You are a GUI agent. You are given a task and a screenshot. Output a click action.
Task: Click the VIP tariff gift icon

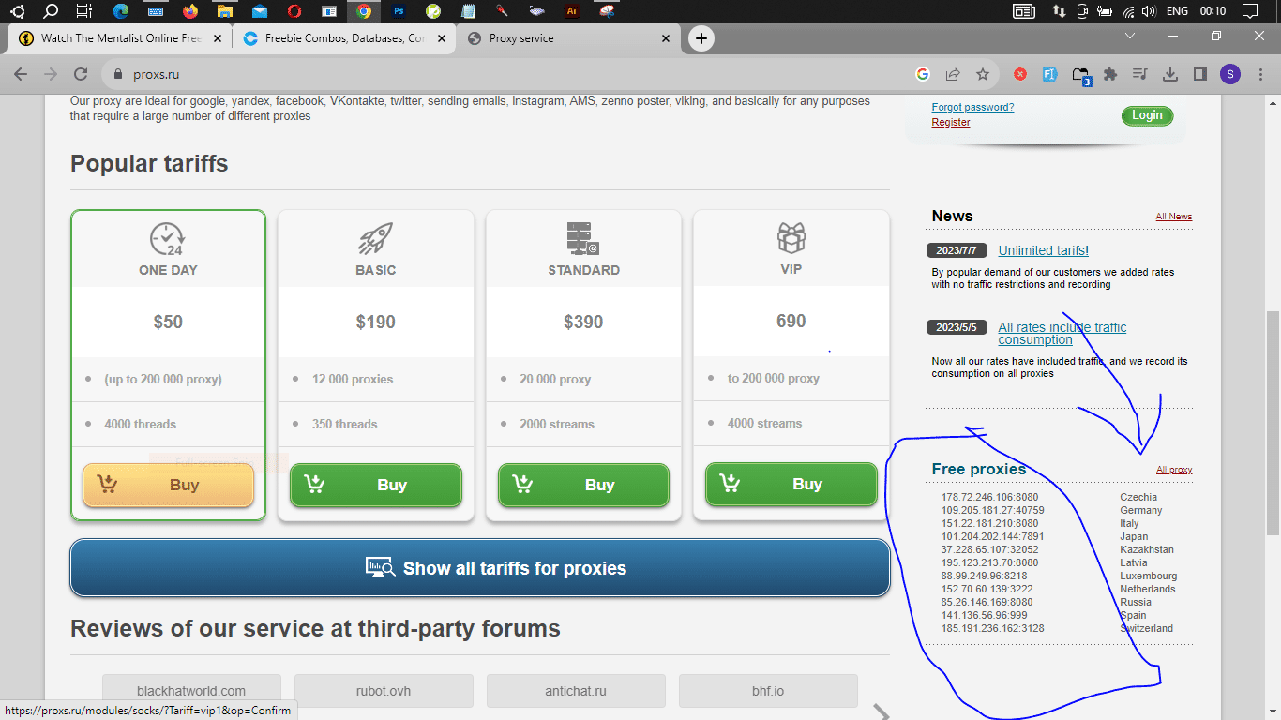point(791,238)
